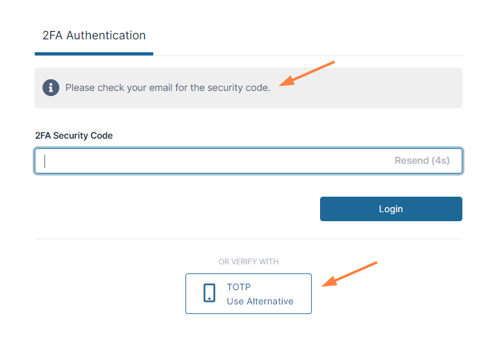Click the orange arrow pointing at TOTP button
Screen dimensions: 501x345
tap(348, 273)
